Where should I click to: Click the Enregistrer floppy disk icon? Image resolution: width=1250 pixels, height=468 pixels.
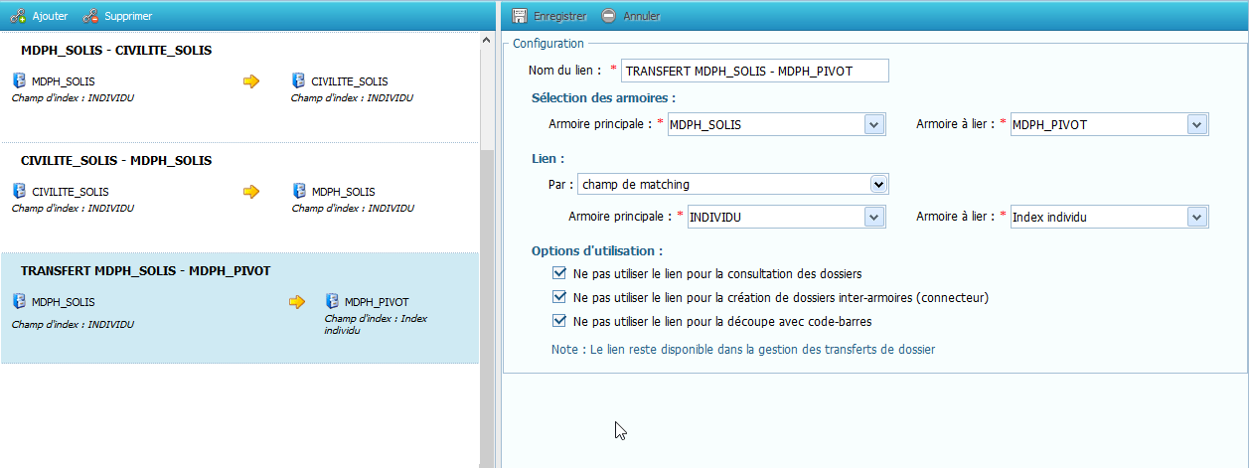click(519, 16)
